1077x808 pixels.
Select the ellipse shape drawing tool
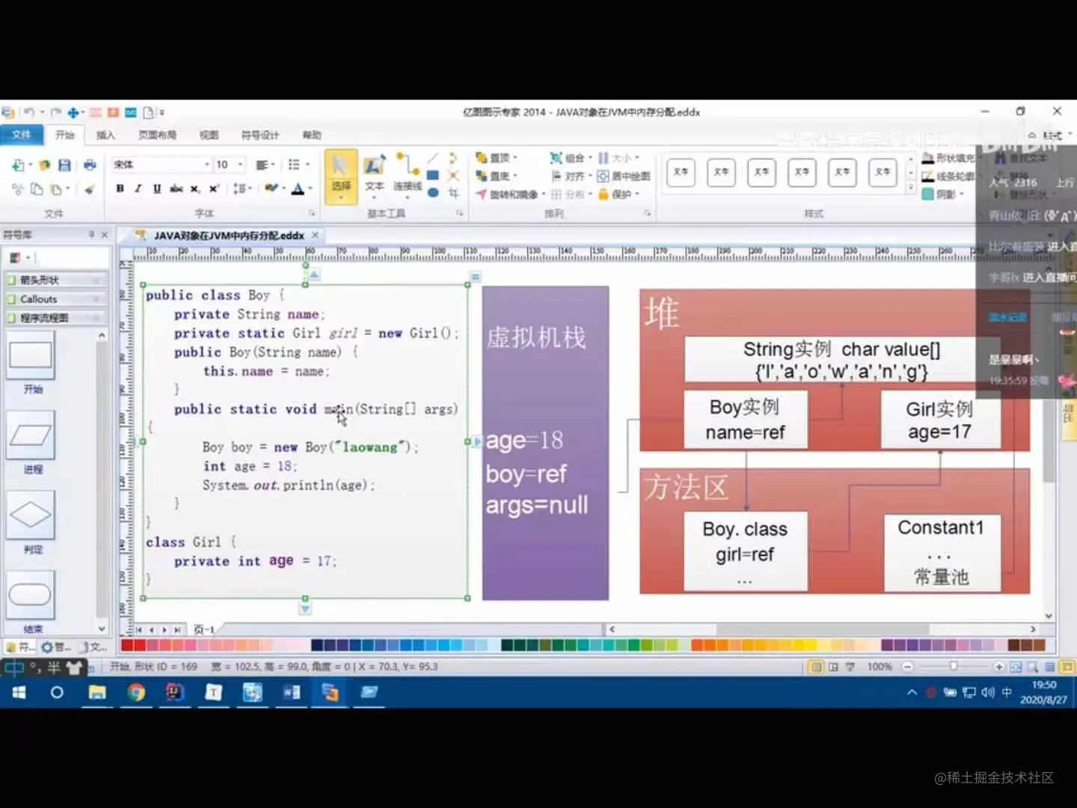433,192
